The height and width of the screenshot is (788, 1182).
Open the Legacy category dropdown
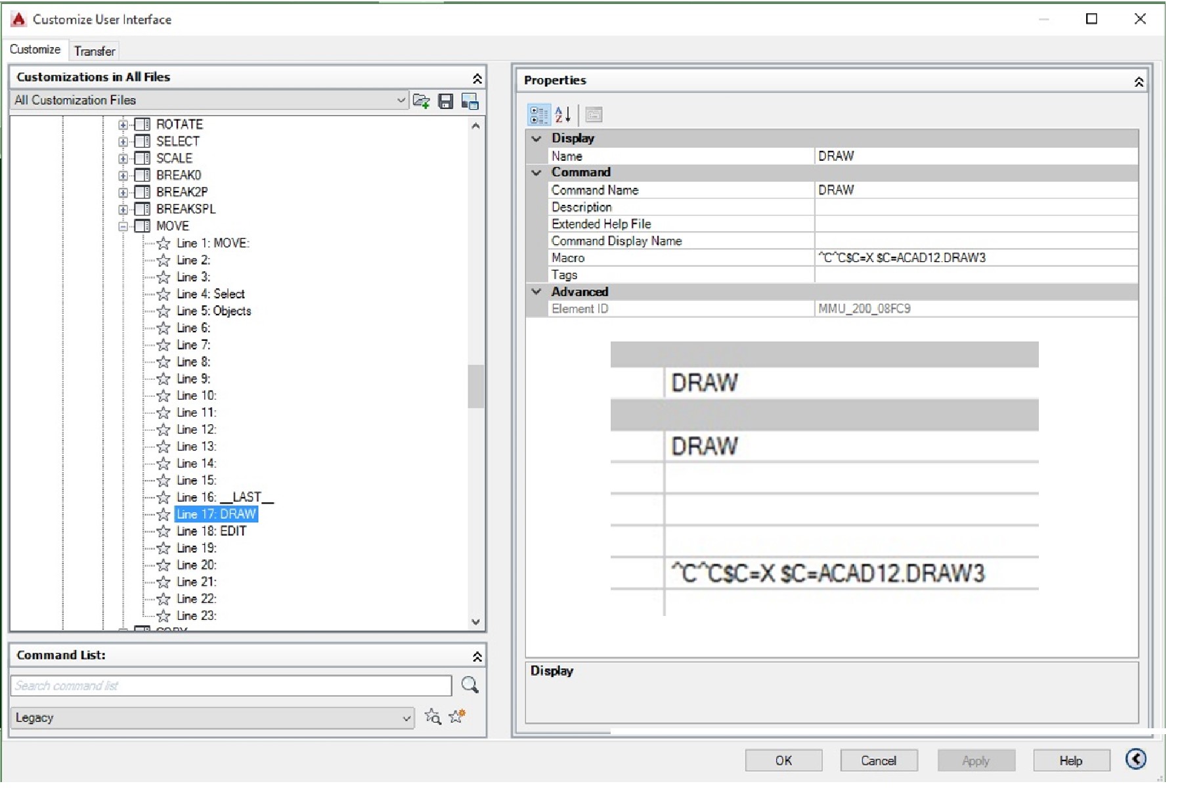click(406, 717)
